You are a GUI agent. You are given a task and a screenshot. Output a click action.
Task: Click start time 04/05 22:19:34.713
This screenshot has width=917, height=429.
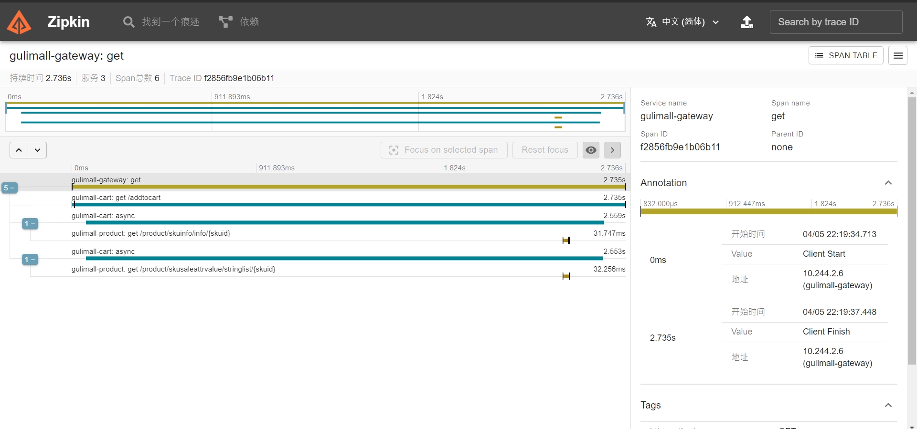[840, 234]
